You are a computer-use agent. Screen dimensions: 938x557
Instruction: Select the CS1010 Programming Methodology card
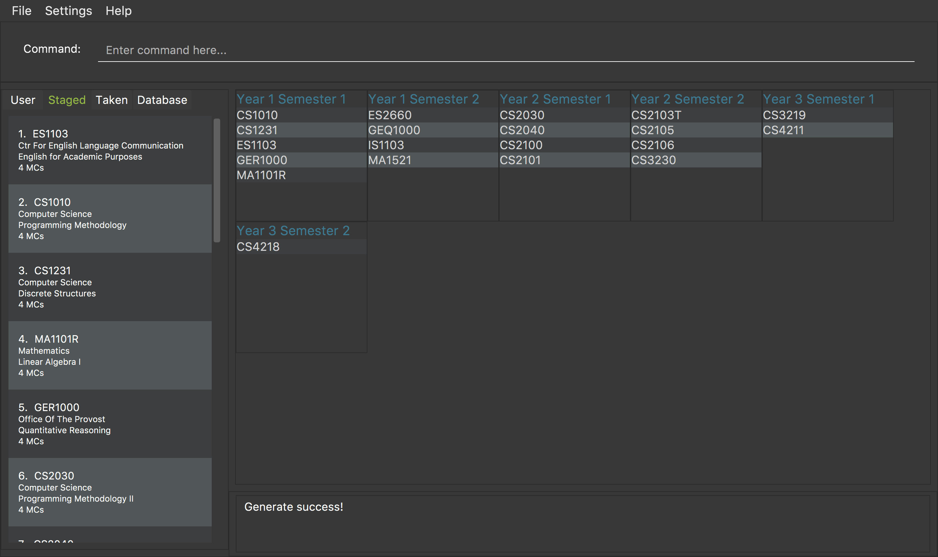click(x=110, y=219)
